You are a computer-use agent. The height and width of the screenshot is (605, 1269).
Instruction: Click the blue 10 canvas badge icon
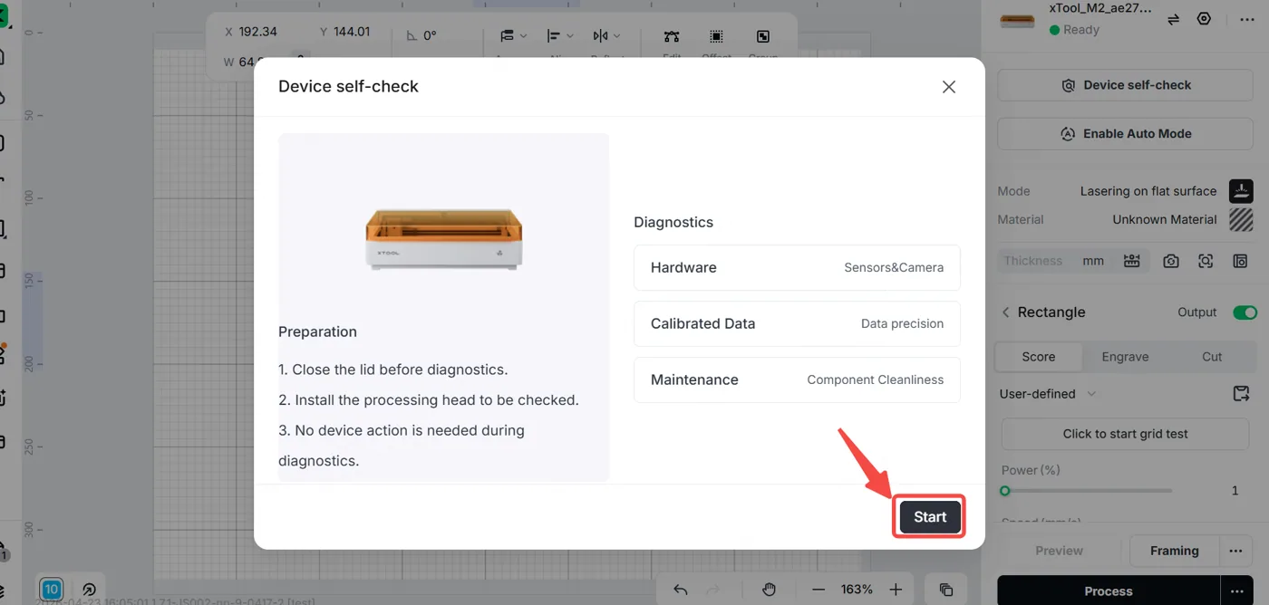52,590
